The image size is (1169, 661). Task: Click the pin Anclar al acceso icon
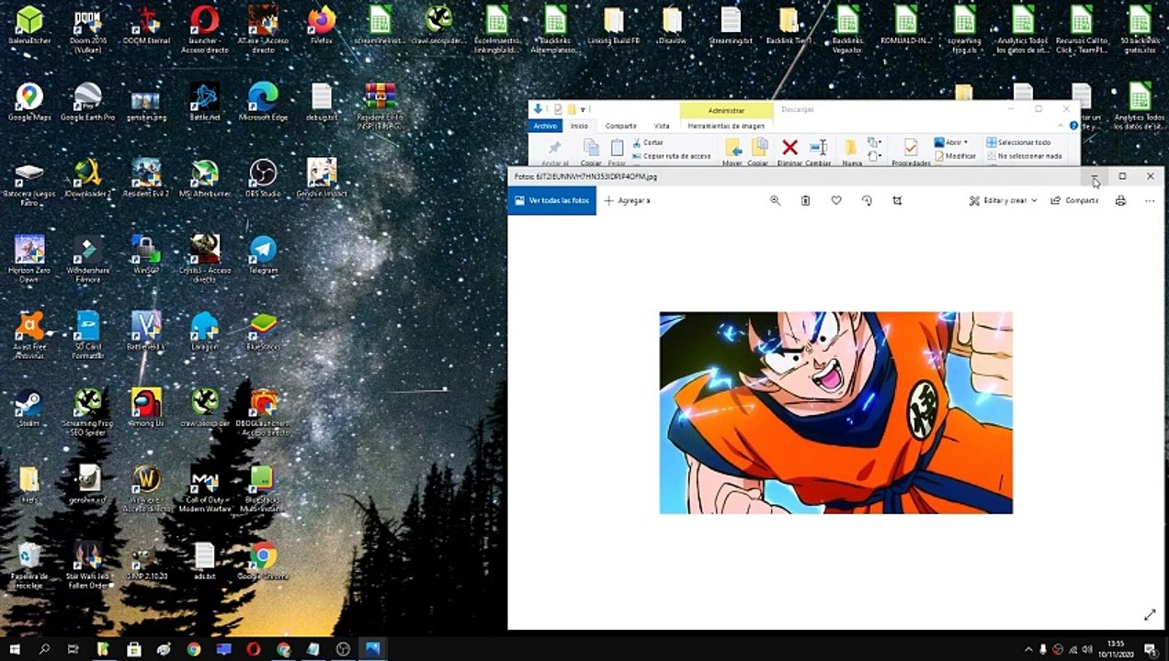tap(554, 148)
